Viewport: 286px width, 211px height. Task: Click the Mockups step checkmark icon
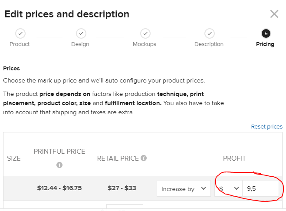[145, 33]
